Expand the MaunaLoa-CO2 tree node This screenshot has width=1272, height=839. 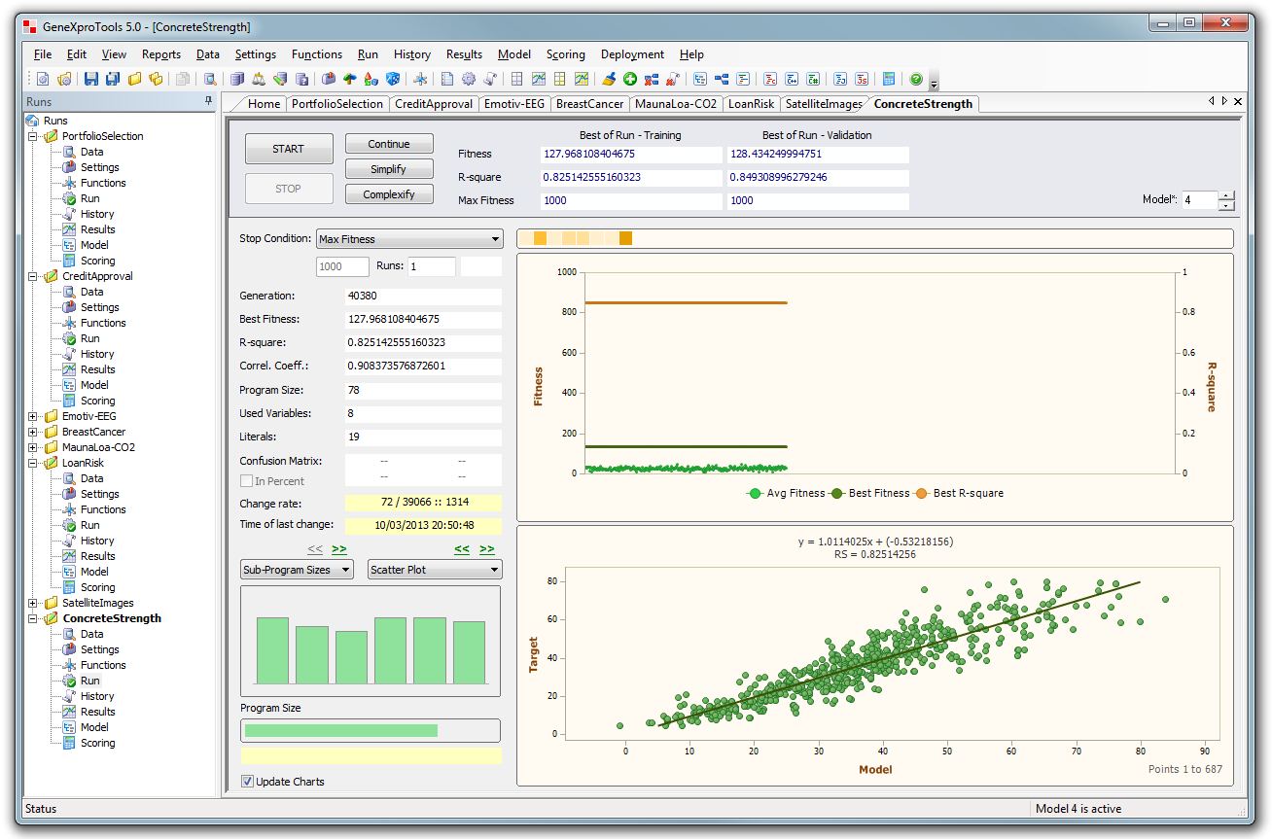point(34,447)
